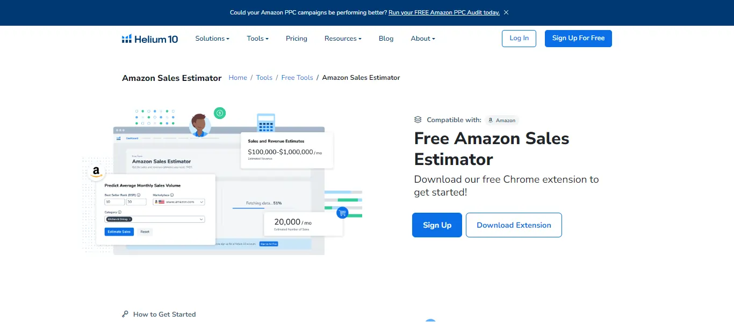Expand the Solutions menu
The image size is (734, 322).
click(x=212, y=39)
